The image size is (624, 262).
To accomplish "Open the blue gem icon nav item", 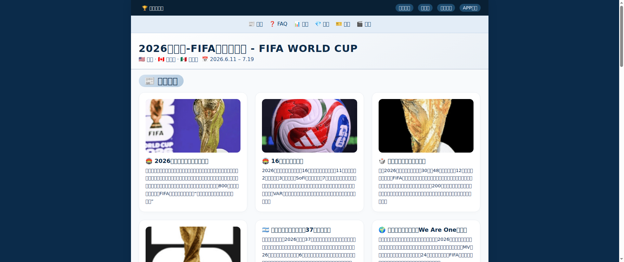I will pos(322,24).
